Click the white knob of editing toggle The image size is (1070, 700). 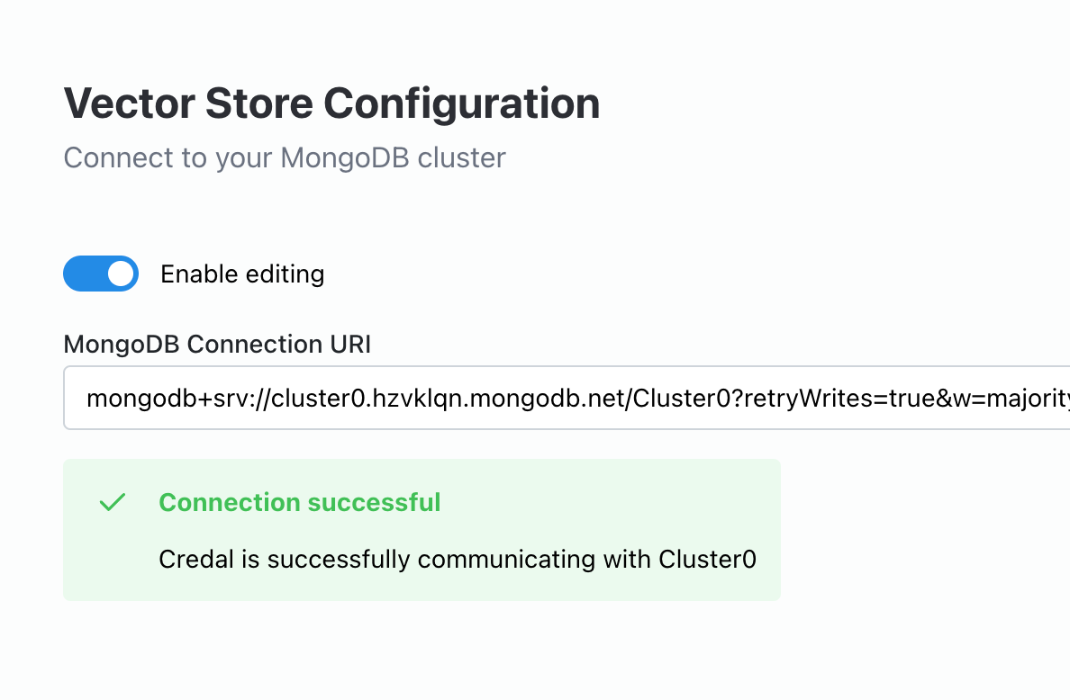pos(121,274)
